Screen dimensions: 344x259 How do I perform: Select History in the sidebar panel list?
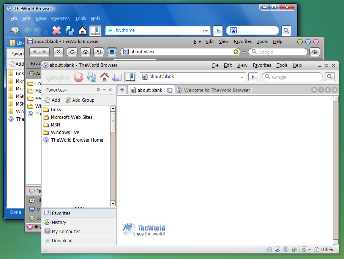pos(59,222)
